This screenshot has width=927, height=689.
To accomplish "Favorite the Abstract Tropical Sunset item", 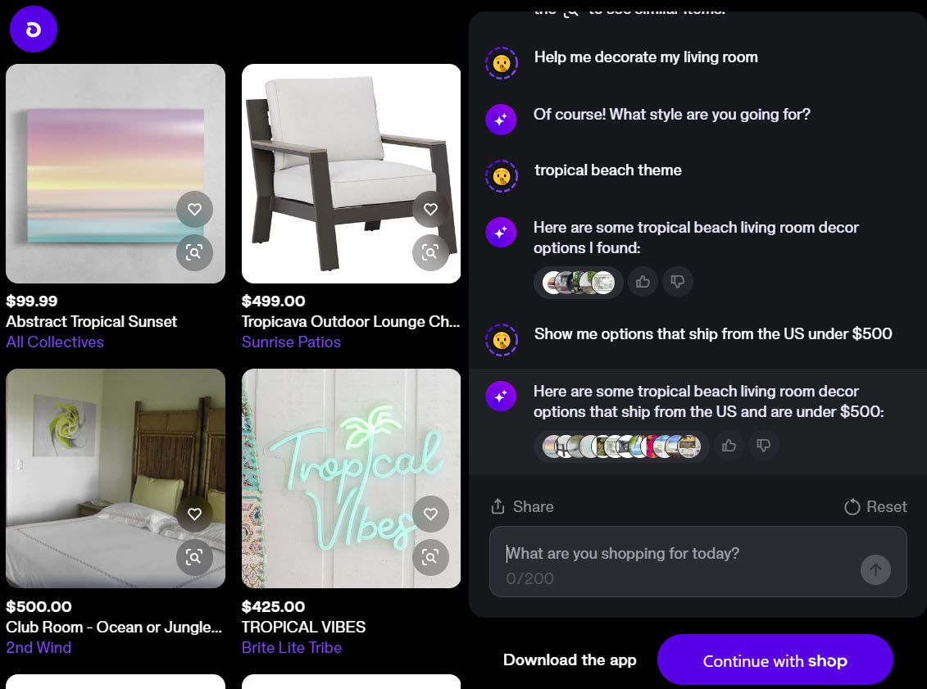I will click(194, 209).
